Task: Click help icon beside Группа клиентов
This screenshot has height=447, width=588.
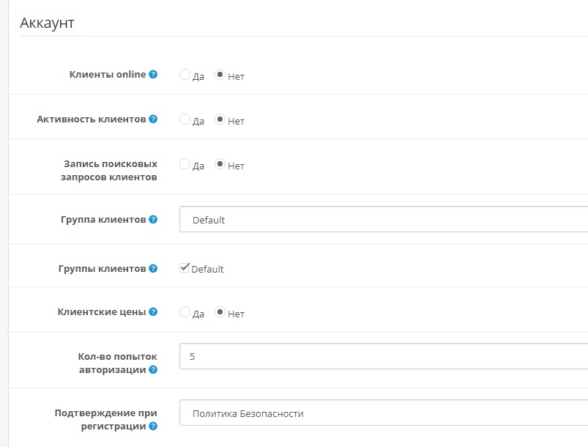Action: pyautogui.click(x=153, y=219)
